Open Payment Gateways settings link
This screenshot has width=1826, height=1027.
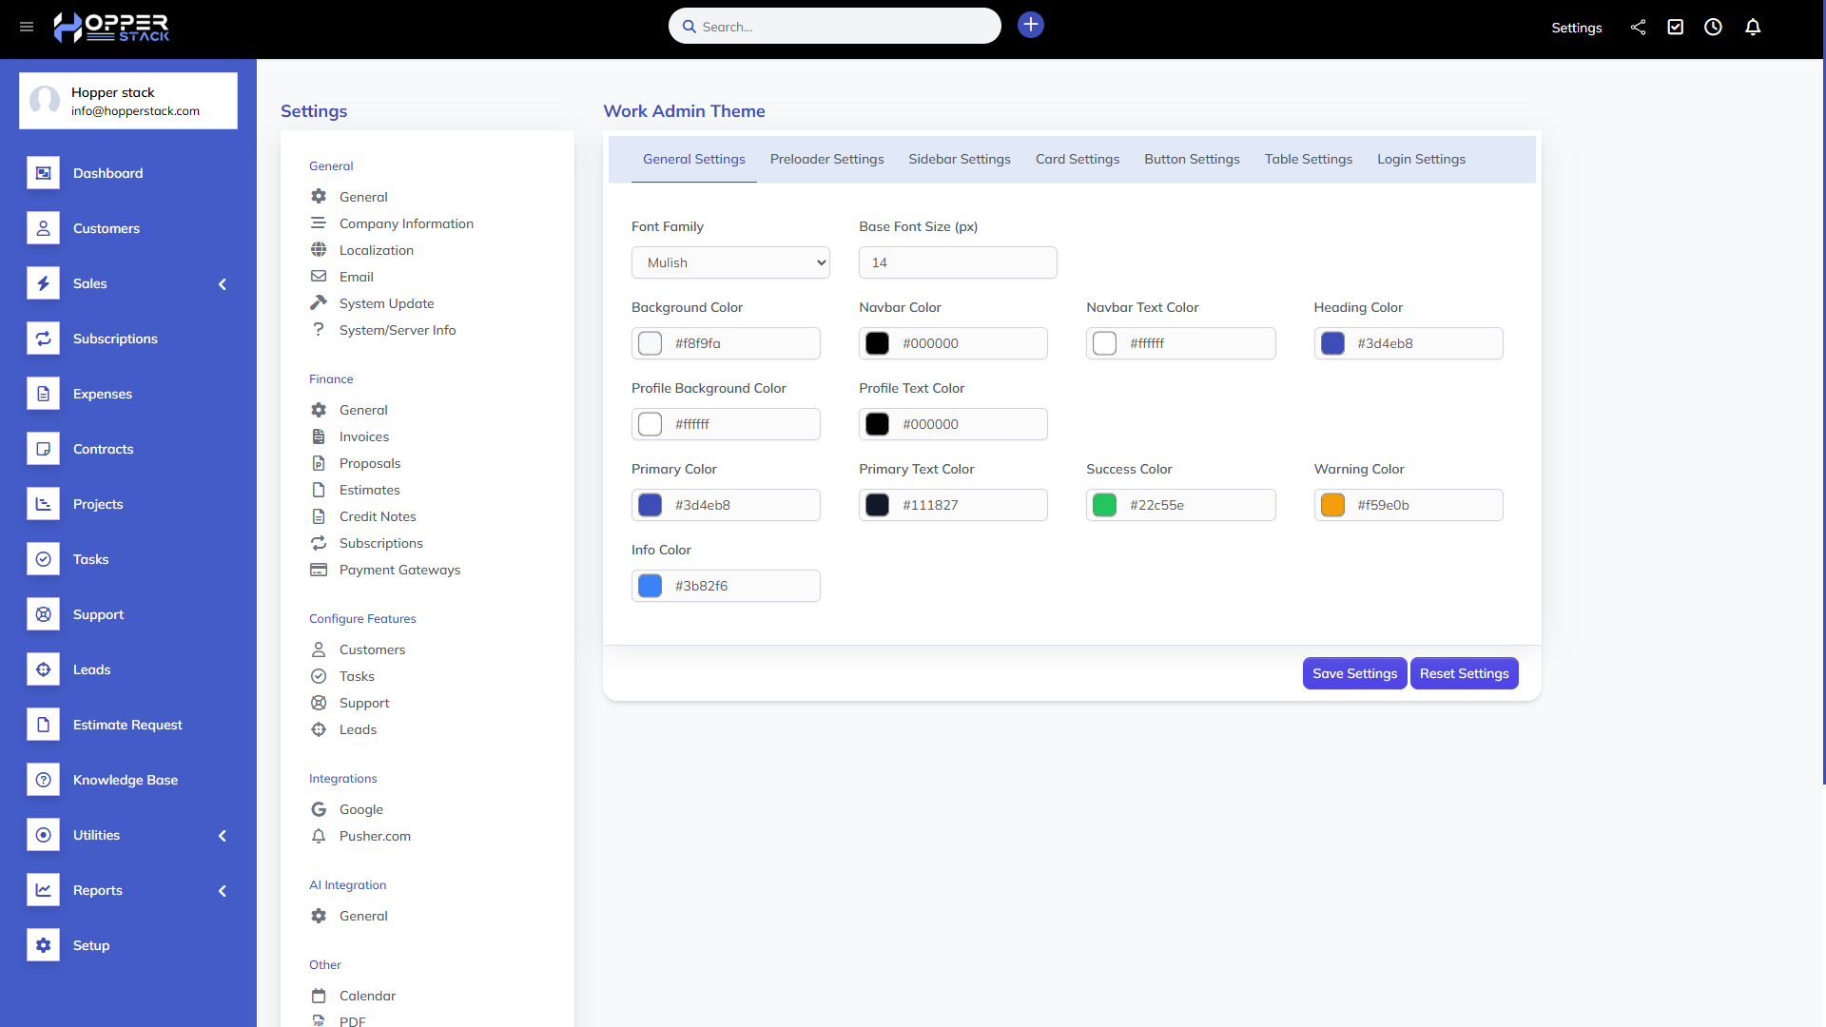[x=399, y=570]
